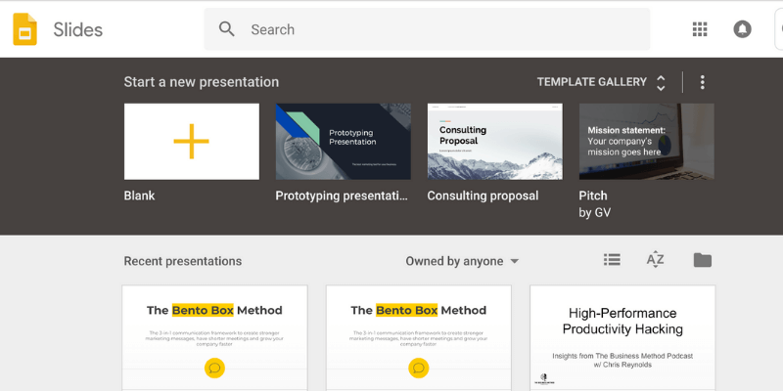Click the 'Pitch' label text

pyautogui.click(x=593, y=196)
